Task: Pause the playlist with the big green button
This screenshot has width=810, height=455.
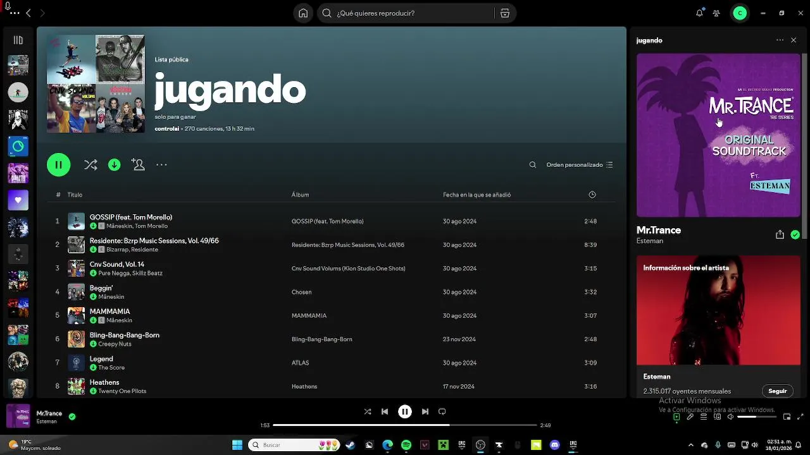Action: (x=58, y=165)
